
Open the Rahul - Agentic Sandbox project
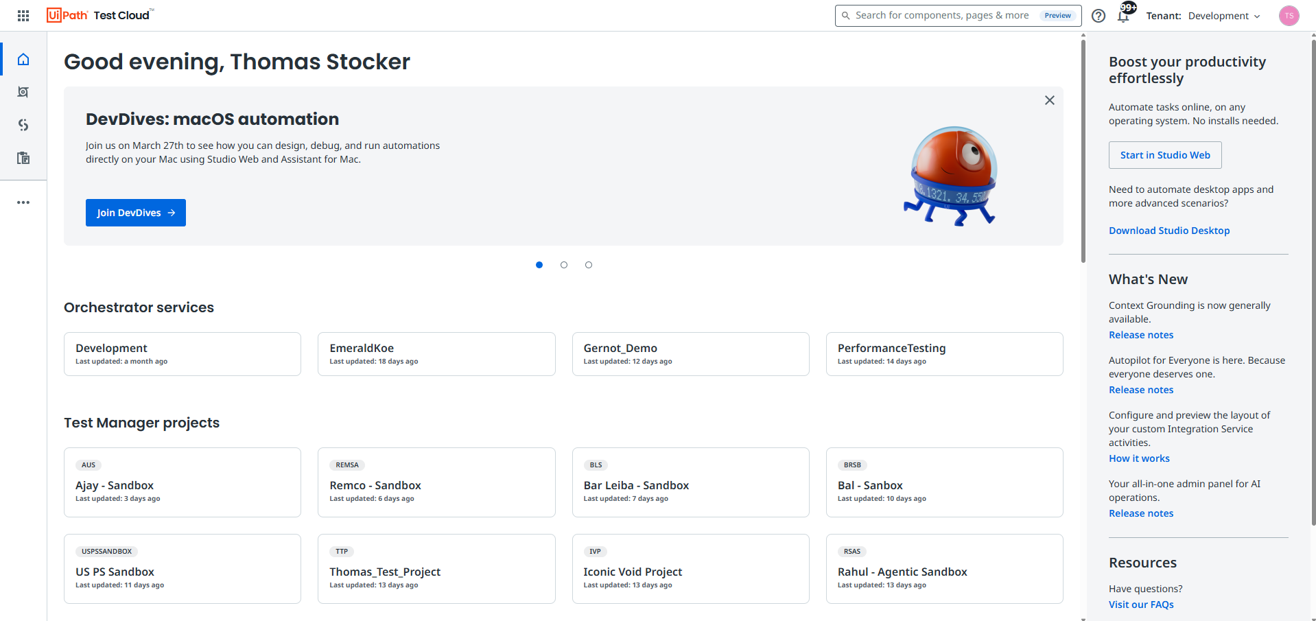[x=945, y=569]
